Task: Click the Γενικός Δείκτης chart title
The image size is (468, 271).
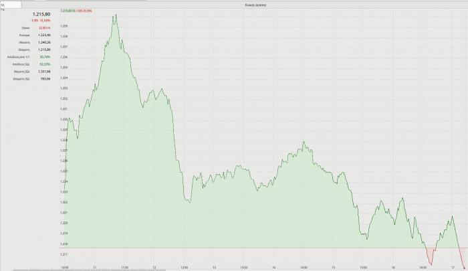Action: point(263,5)
